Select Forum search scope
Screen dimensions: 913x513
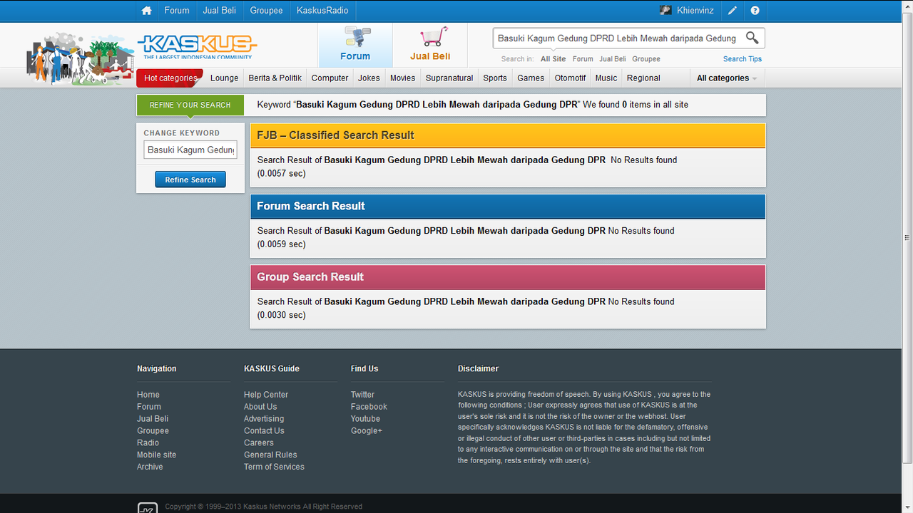pyautogui.click(x=583, y=59)
